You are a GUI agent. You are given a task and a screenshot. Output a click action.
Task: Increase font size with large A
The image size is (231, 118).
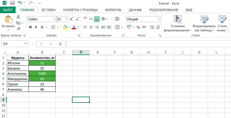(71, 19)
